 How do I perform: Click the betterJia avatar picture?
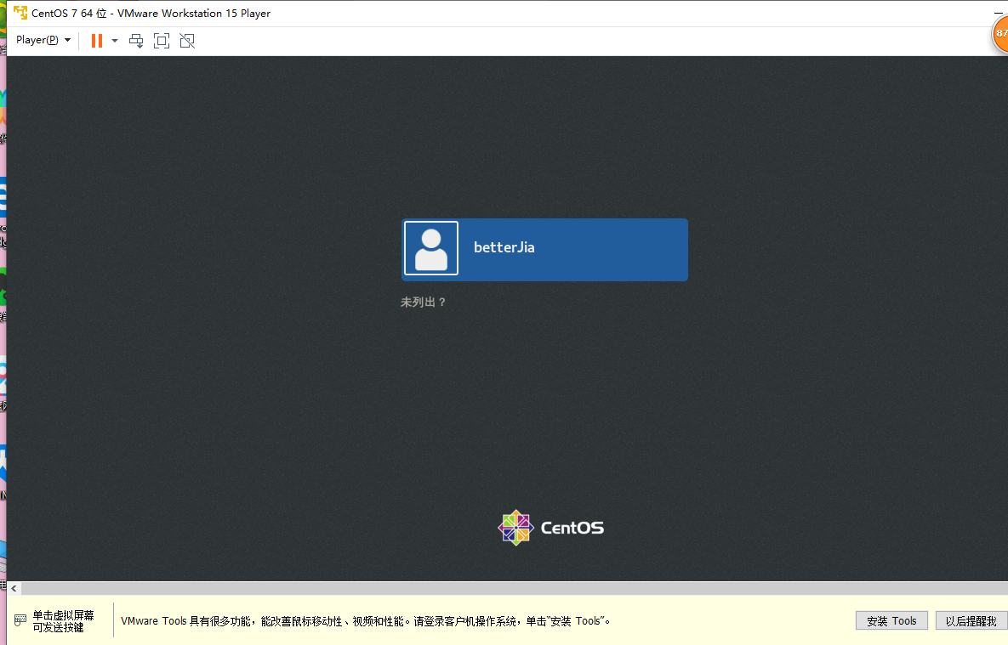pos(431,248)
